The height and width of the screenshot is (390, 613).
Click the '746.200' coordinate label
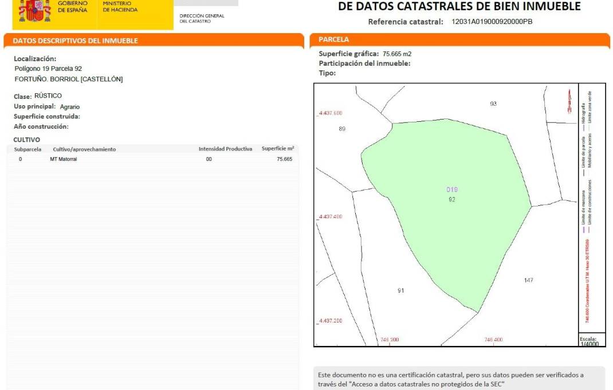click(390, 340)
